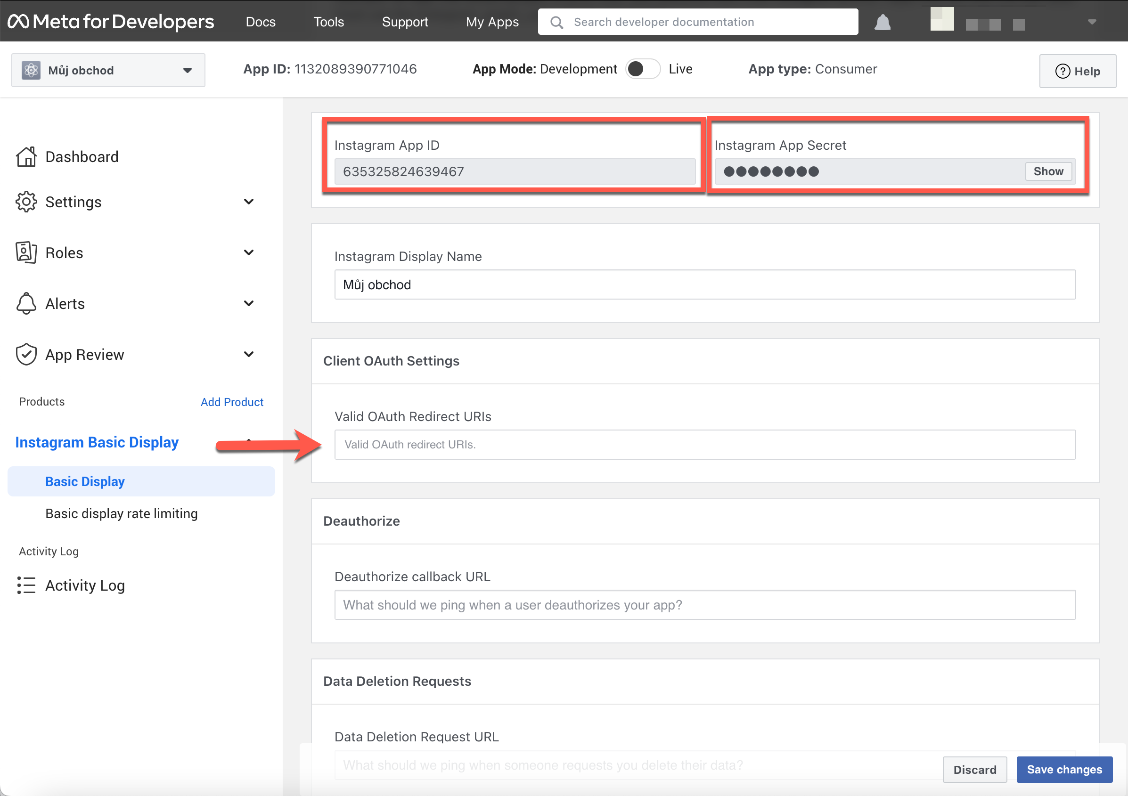Click the Instagram Basic Display product link
Screen dimensions: 1128x796
pos(97,442)
